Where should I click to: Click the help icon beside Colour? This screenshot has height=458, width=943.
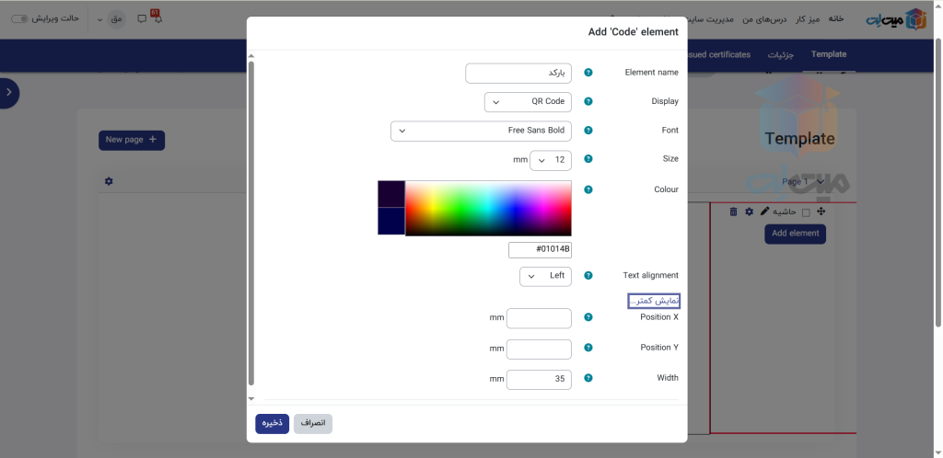(588, 189)
